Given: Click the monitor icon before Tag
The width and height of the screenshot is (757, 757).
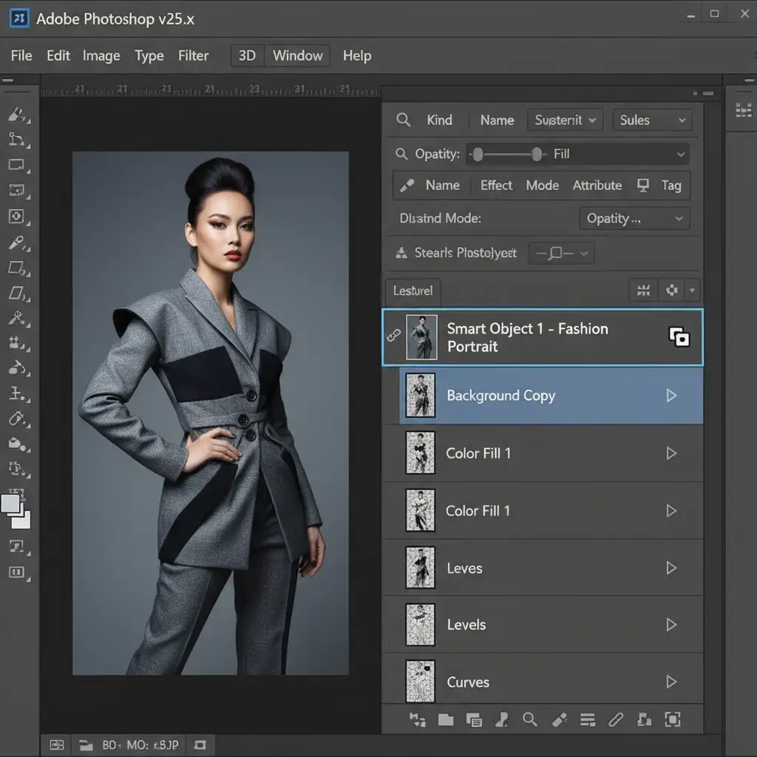Looking at the screenshot, I should (643, 186).
